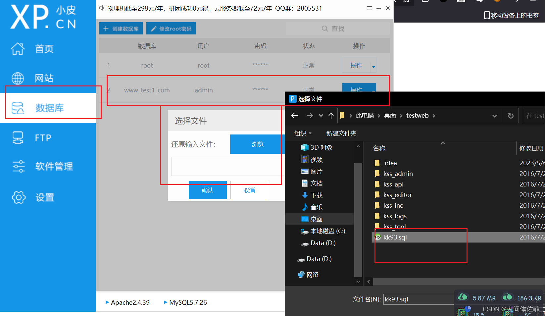Select 网络 in navigation tree
The image size is (545, 316).
pyautogui.click(x=308, y=275)
